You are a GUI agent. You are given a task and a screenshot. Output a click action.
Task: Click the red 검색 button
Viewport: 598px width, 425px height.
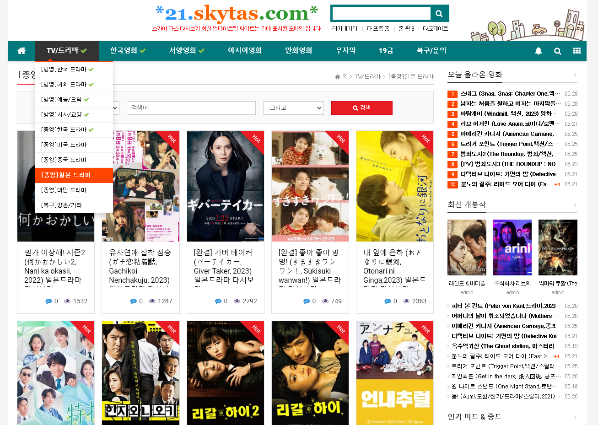coord(362,108)
